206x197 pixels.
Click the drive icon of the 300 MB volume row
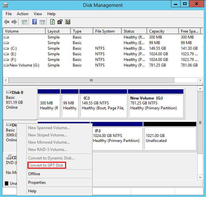[6, 37]
